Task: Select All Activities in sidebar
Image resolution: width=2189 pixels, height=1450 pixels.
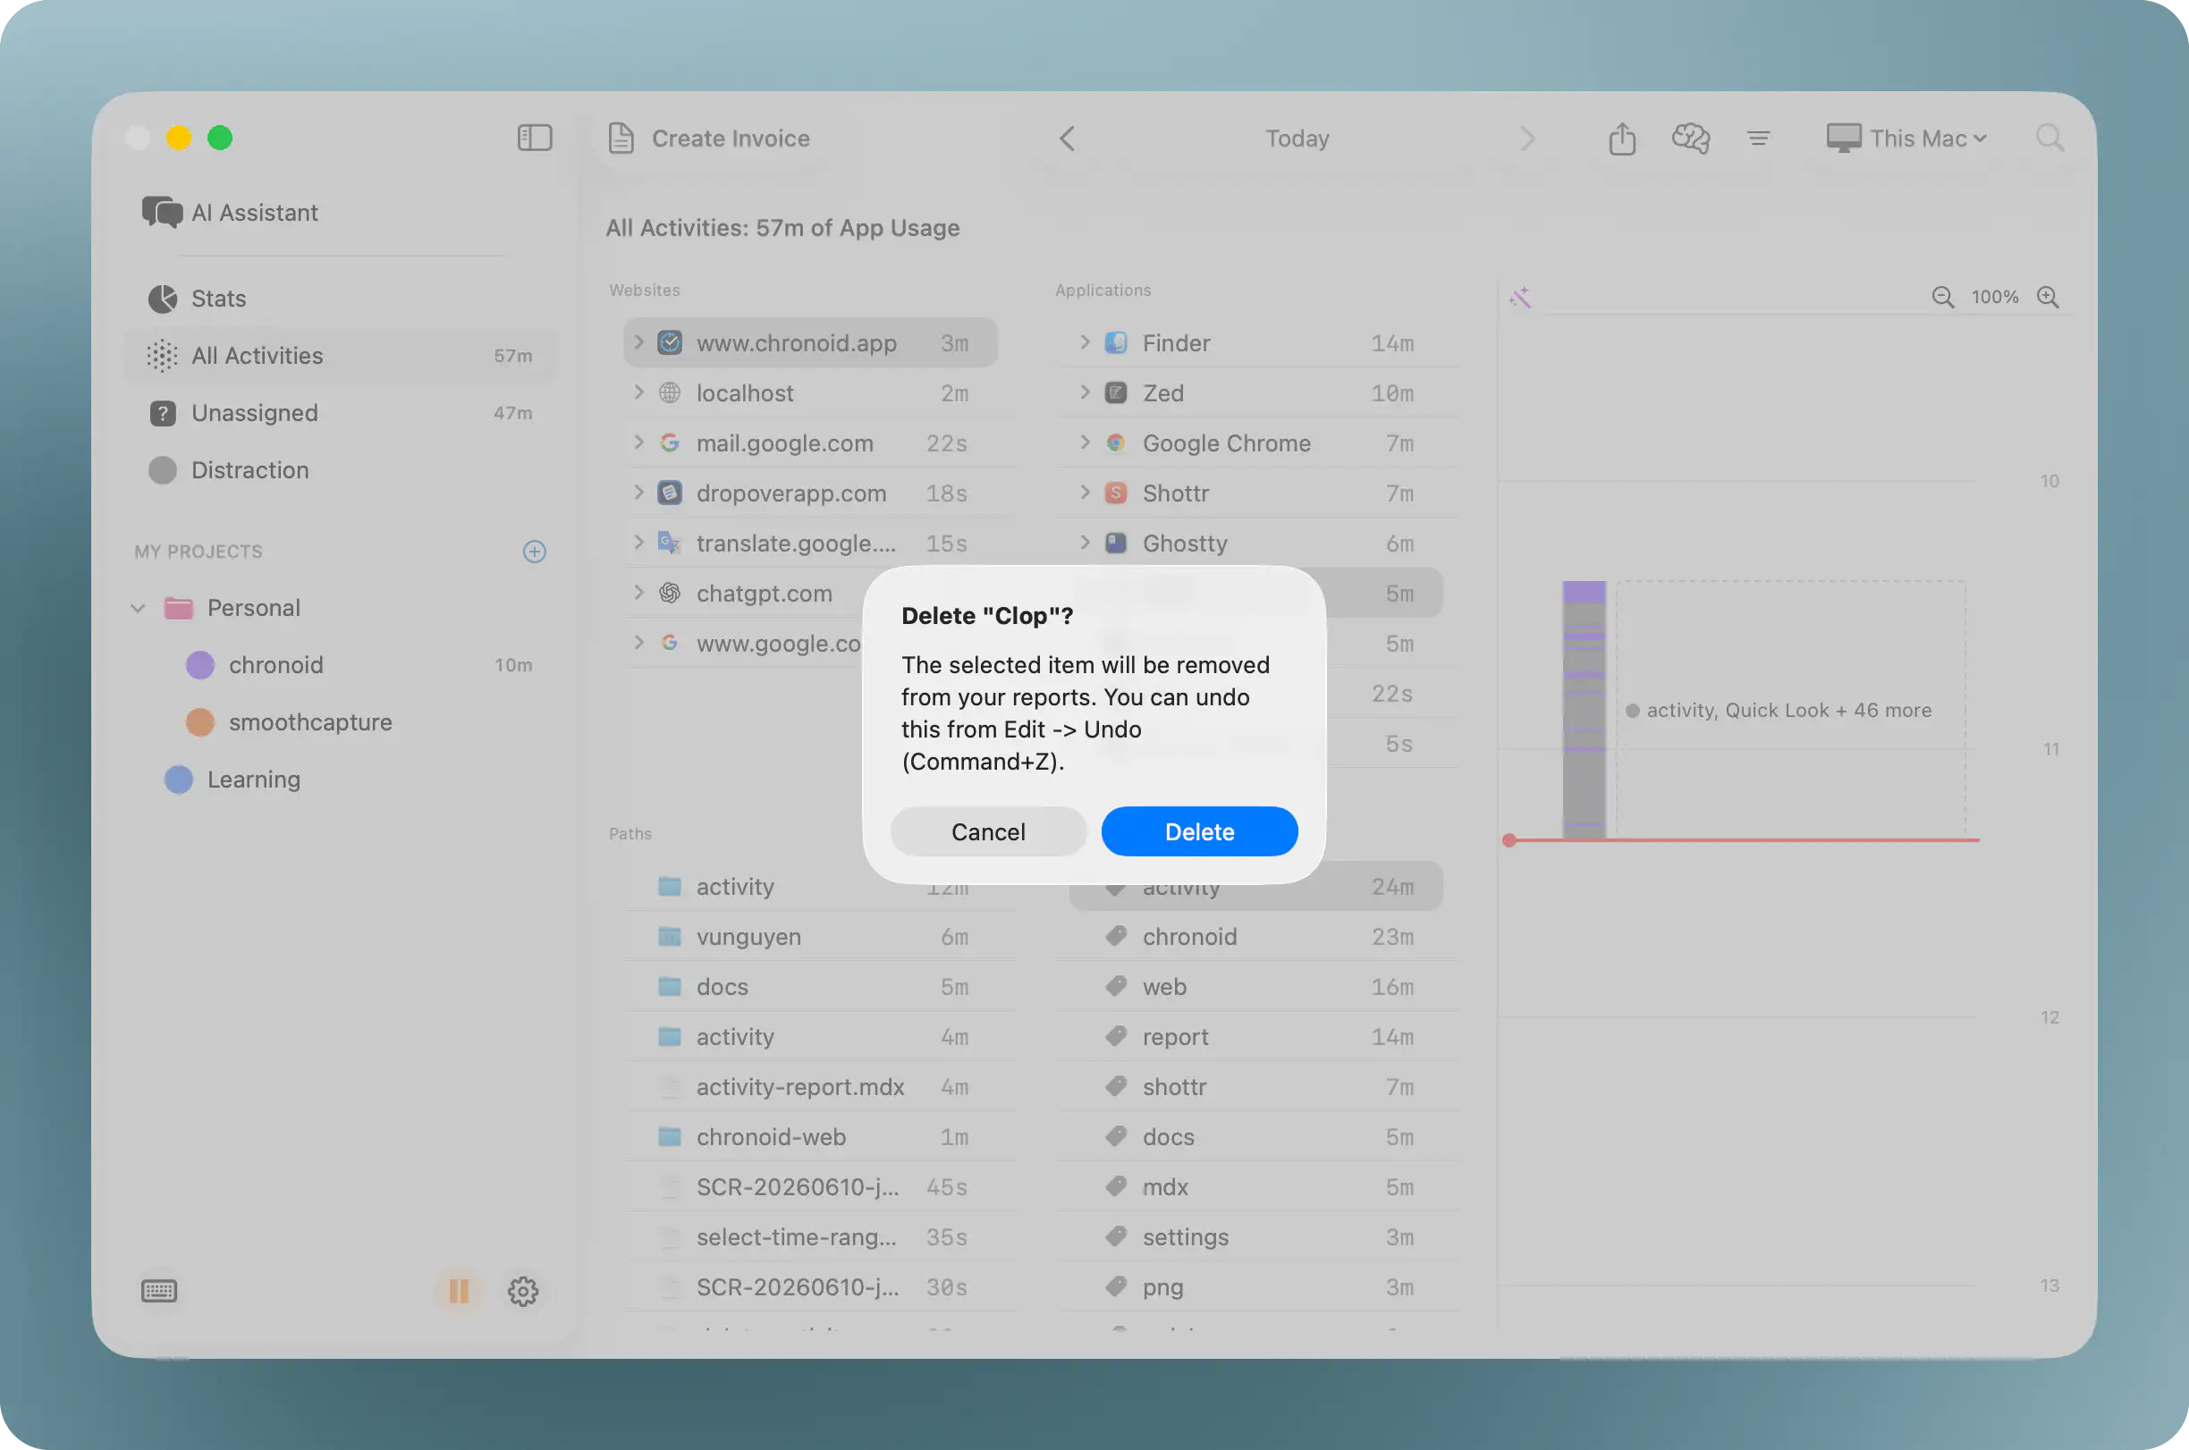Action: pyautogui.click(x=341, y=356)
